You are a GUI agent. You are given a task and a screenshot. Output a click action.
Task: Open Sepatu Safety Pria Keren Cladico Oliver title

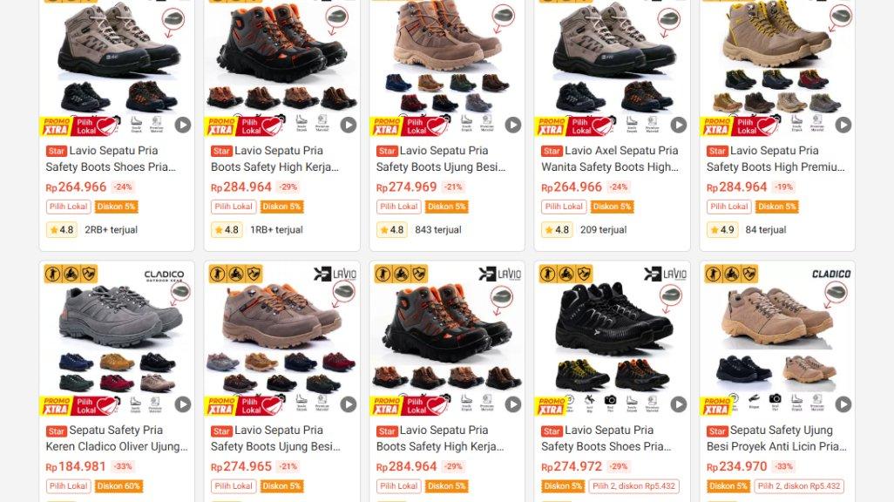click(116, 438)
